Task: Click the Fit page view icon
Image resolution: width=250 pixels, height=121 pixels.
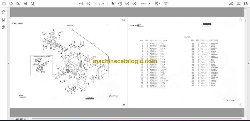Action: (x=156, y=4)
